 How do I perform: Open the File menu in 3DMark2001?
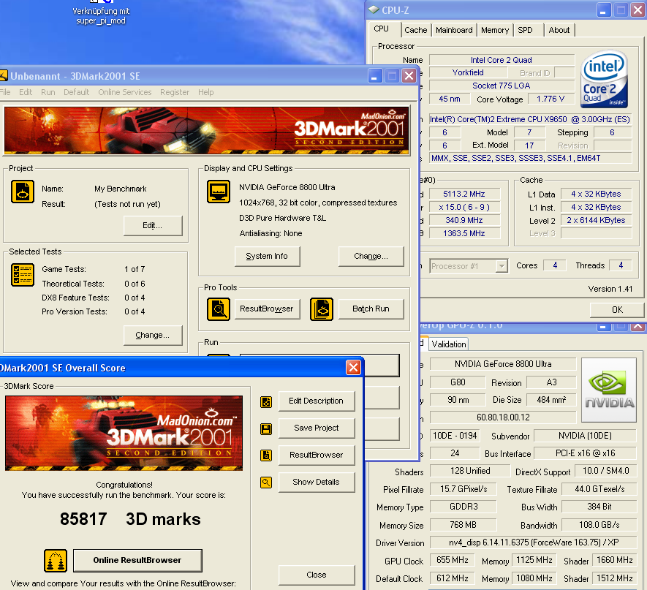click(x=5, y=92)
